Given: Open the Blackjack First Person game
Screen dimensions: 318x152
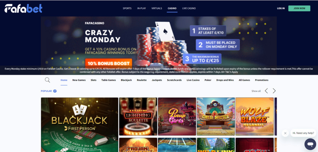Looking at the screenshot, I should pos(79,125).
